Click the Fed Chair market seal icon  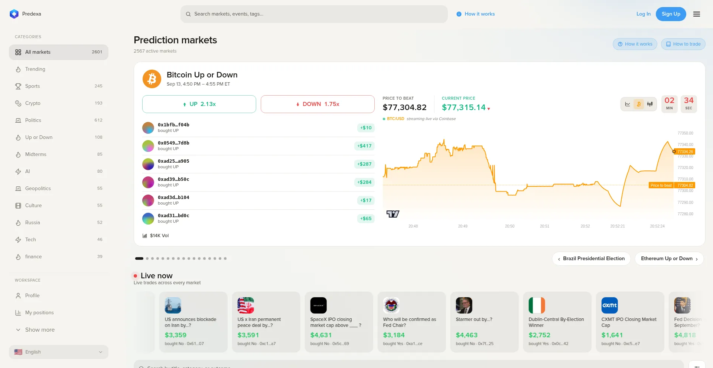point(391,305)
